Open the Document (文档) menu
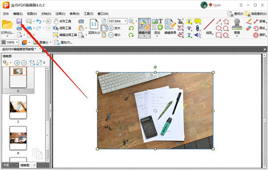 pos(46,14)
